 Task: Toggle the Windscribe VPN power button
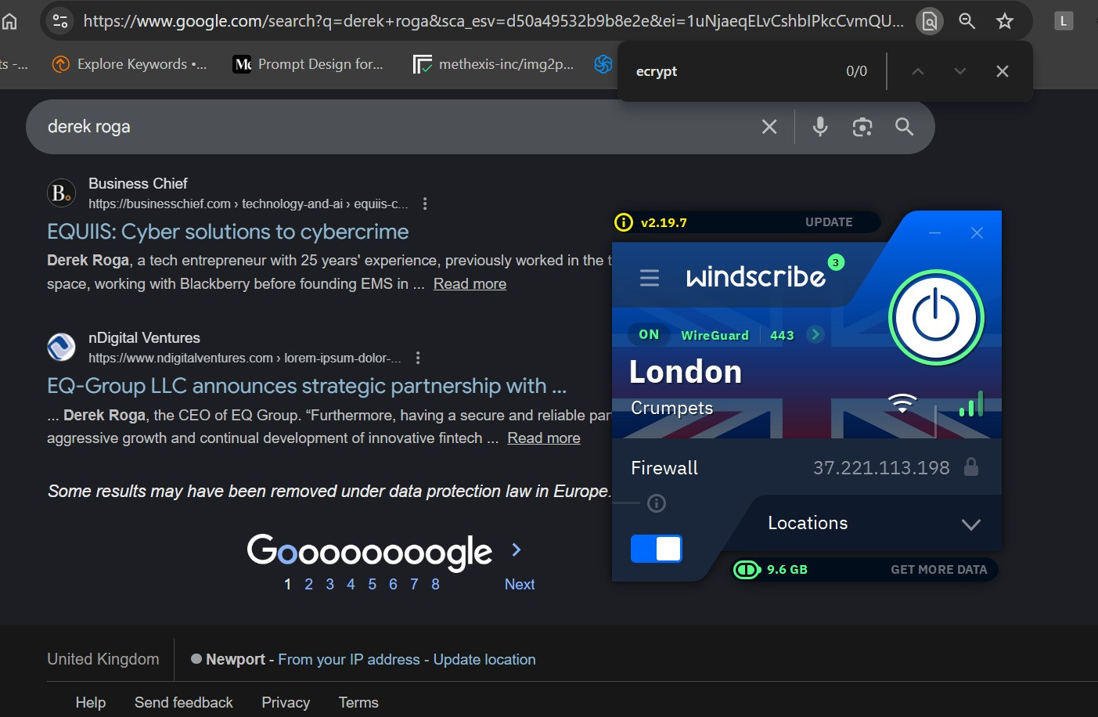936,318
